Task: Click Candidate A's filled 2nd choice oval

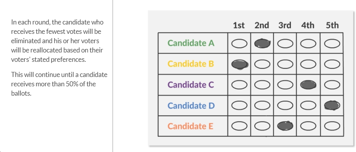Action: [262, 44]
